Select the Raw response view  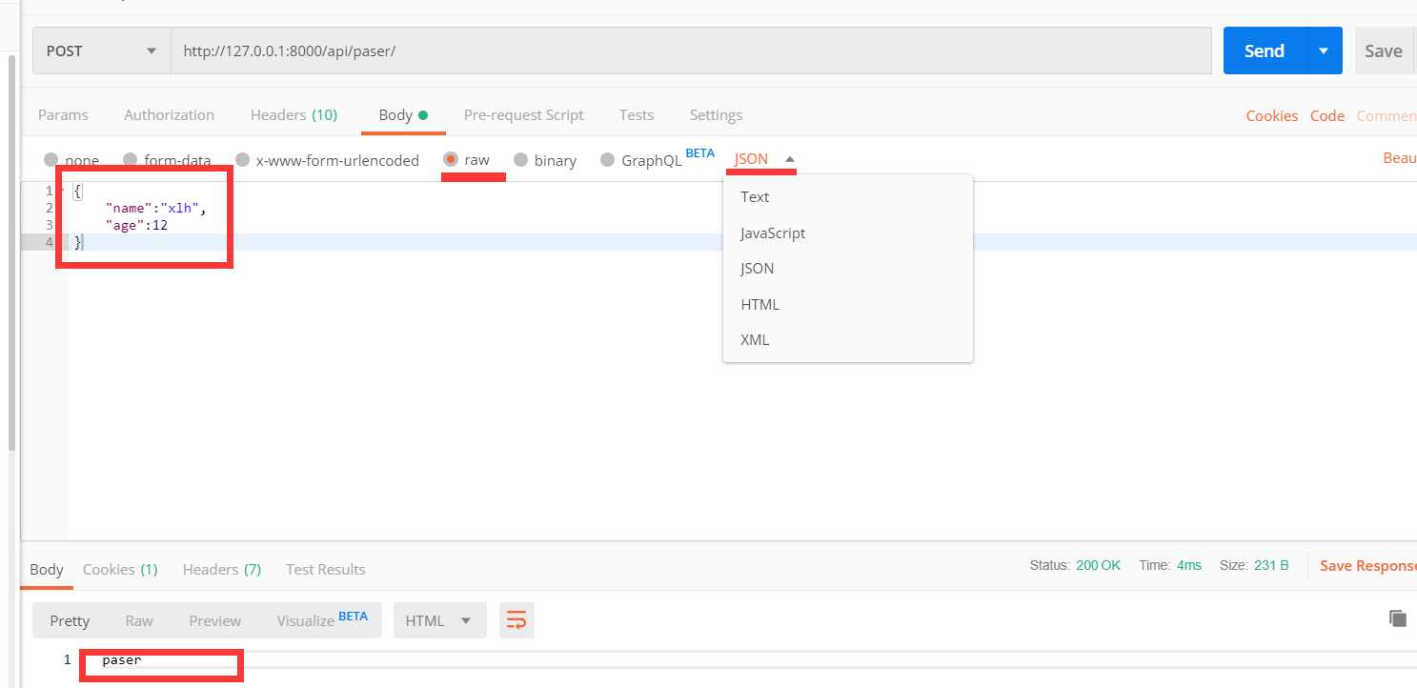[x=139, y=620]
